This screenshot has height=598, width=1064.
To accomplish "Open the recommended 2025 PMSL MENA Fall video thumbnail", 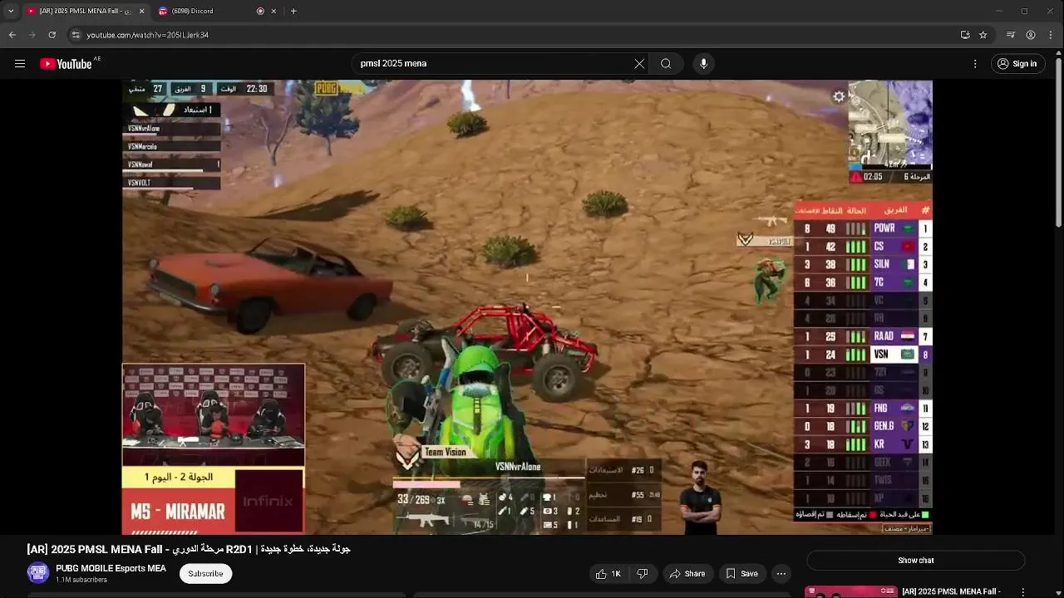I will click(851, 592).
